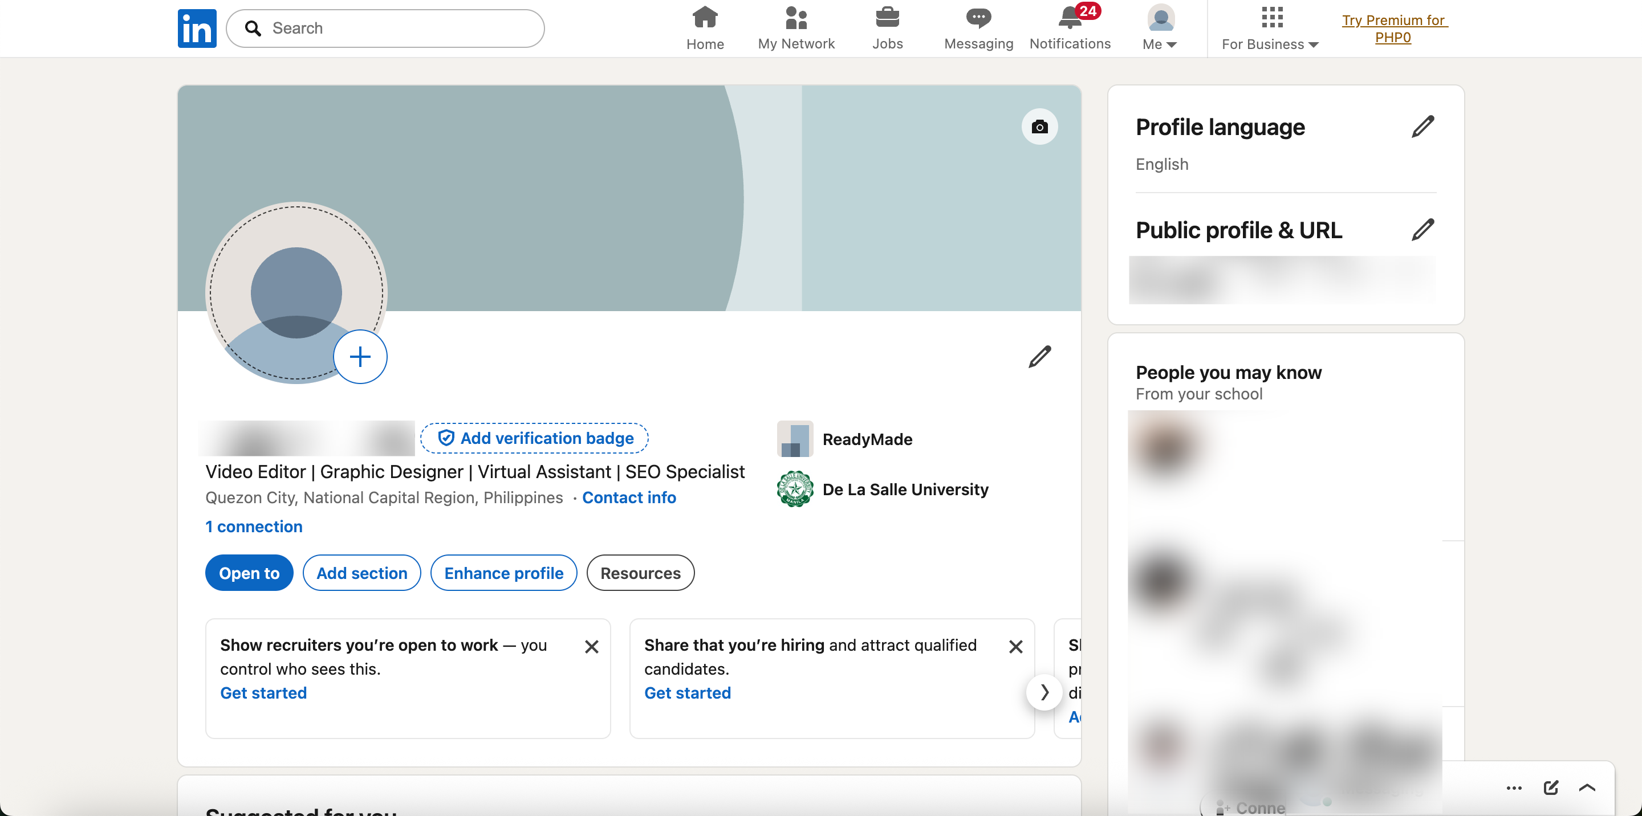Click the camera icon on cover photo

click(x=1039, y=127)
